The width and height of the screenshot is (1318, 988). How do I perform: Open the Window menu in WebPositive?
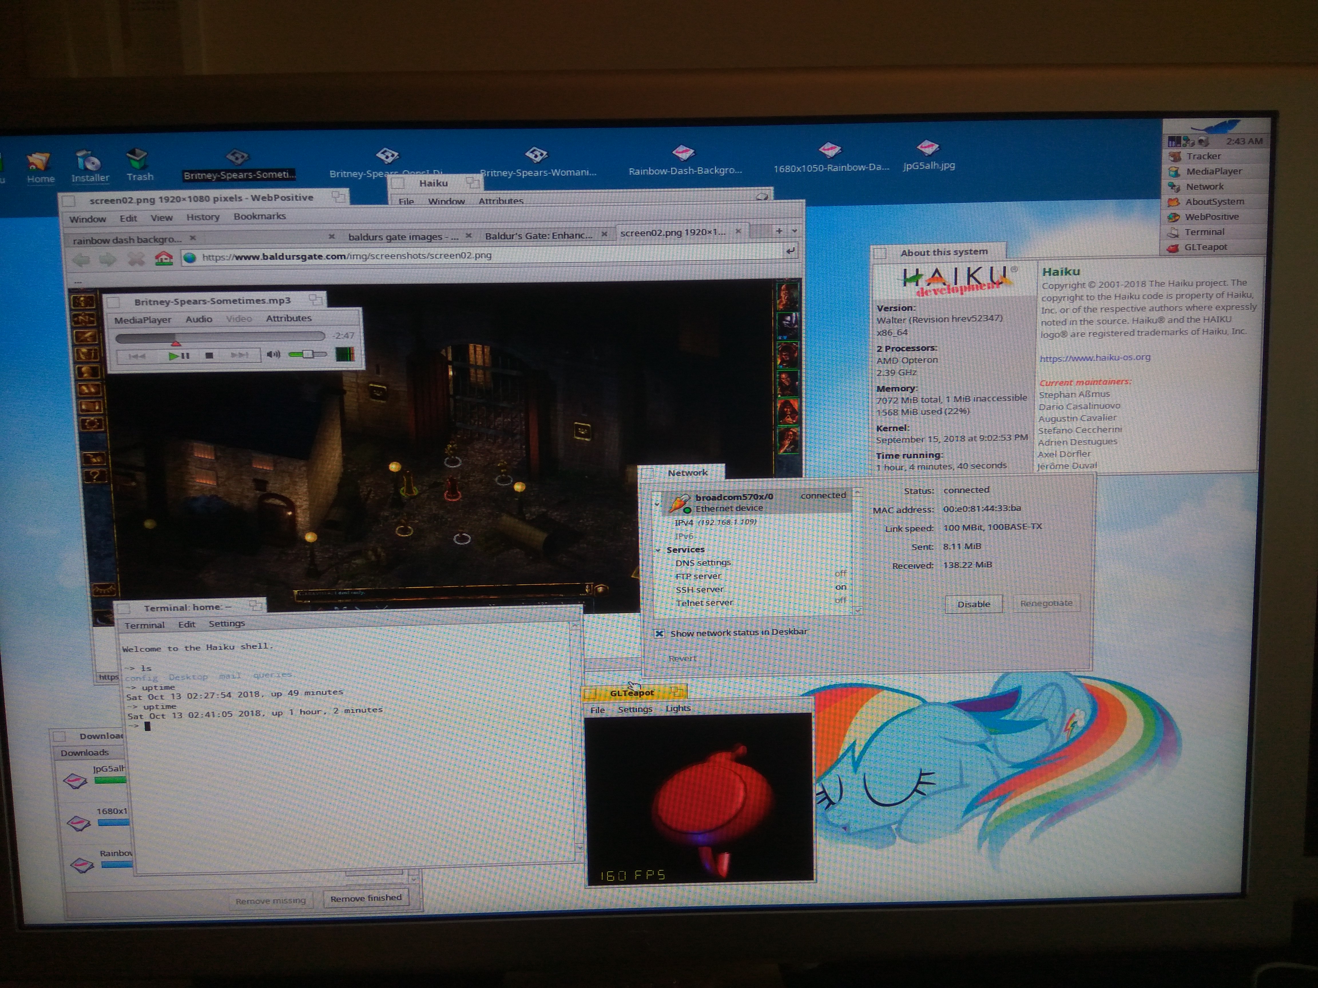(87, 219)
